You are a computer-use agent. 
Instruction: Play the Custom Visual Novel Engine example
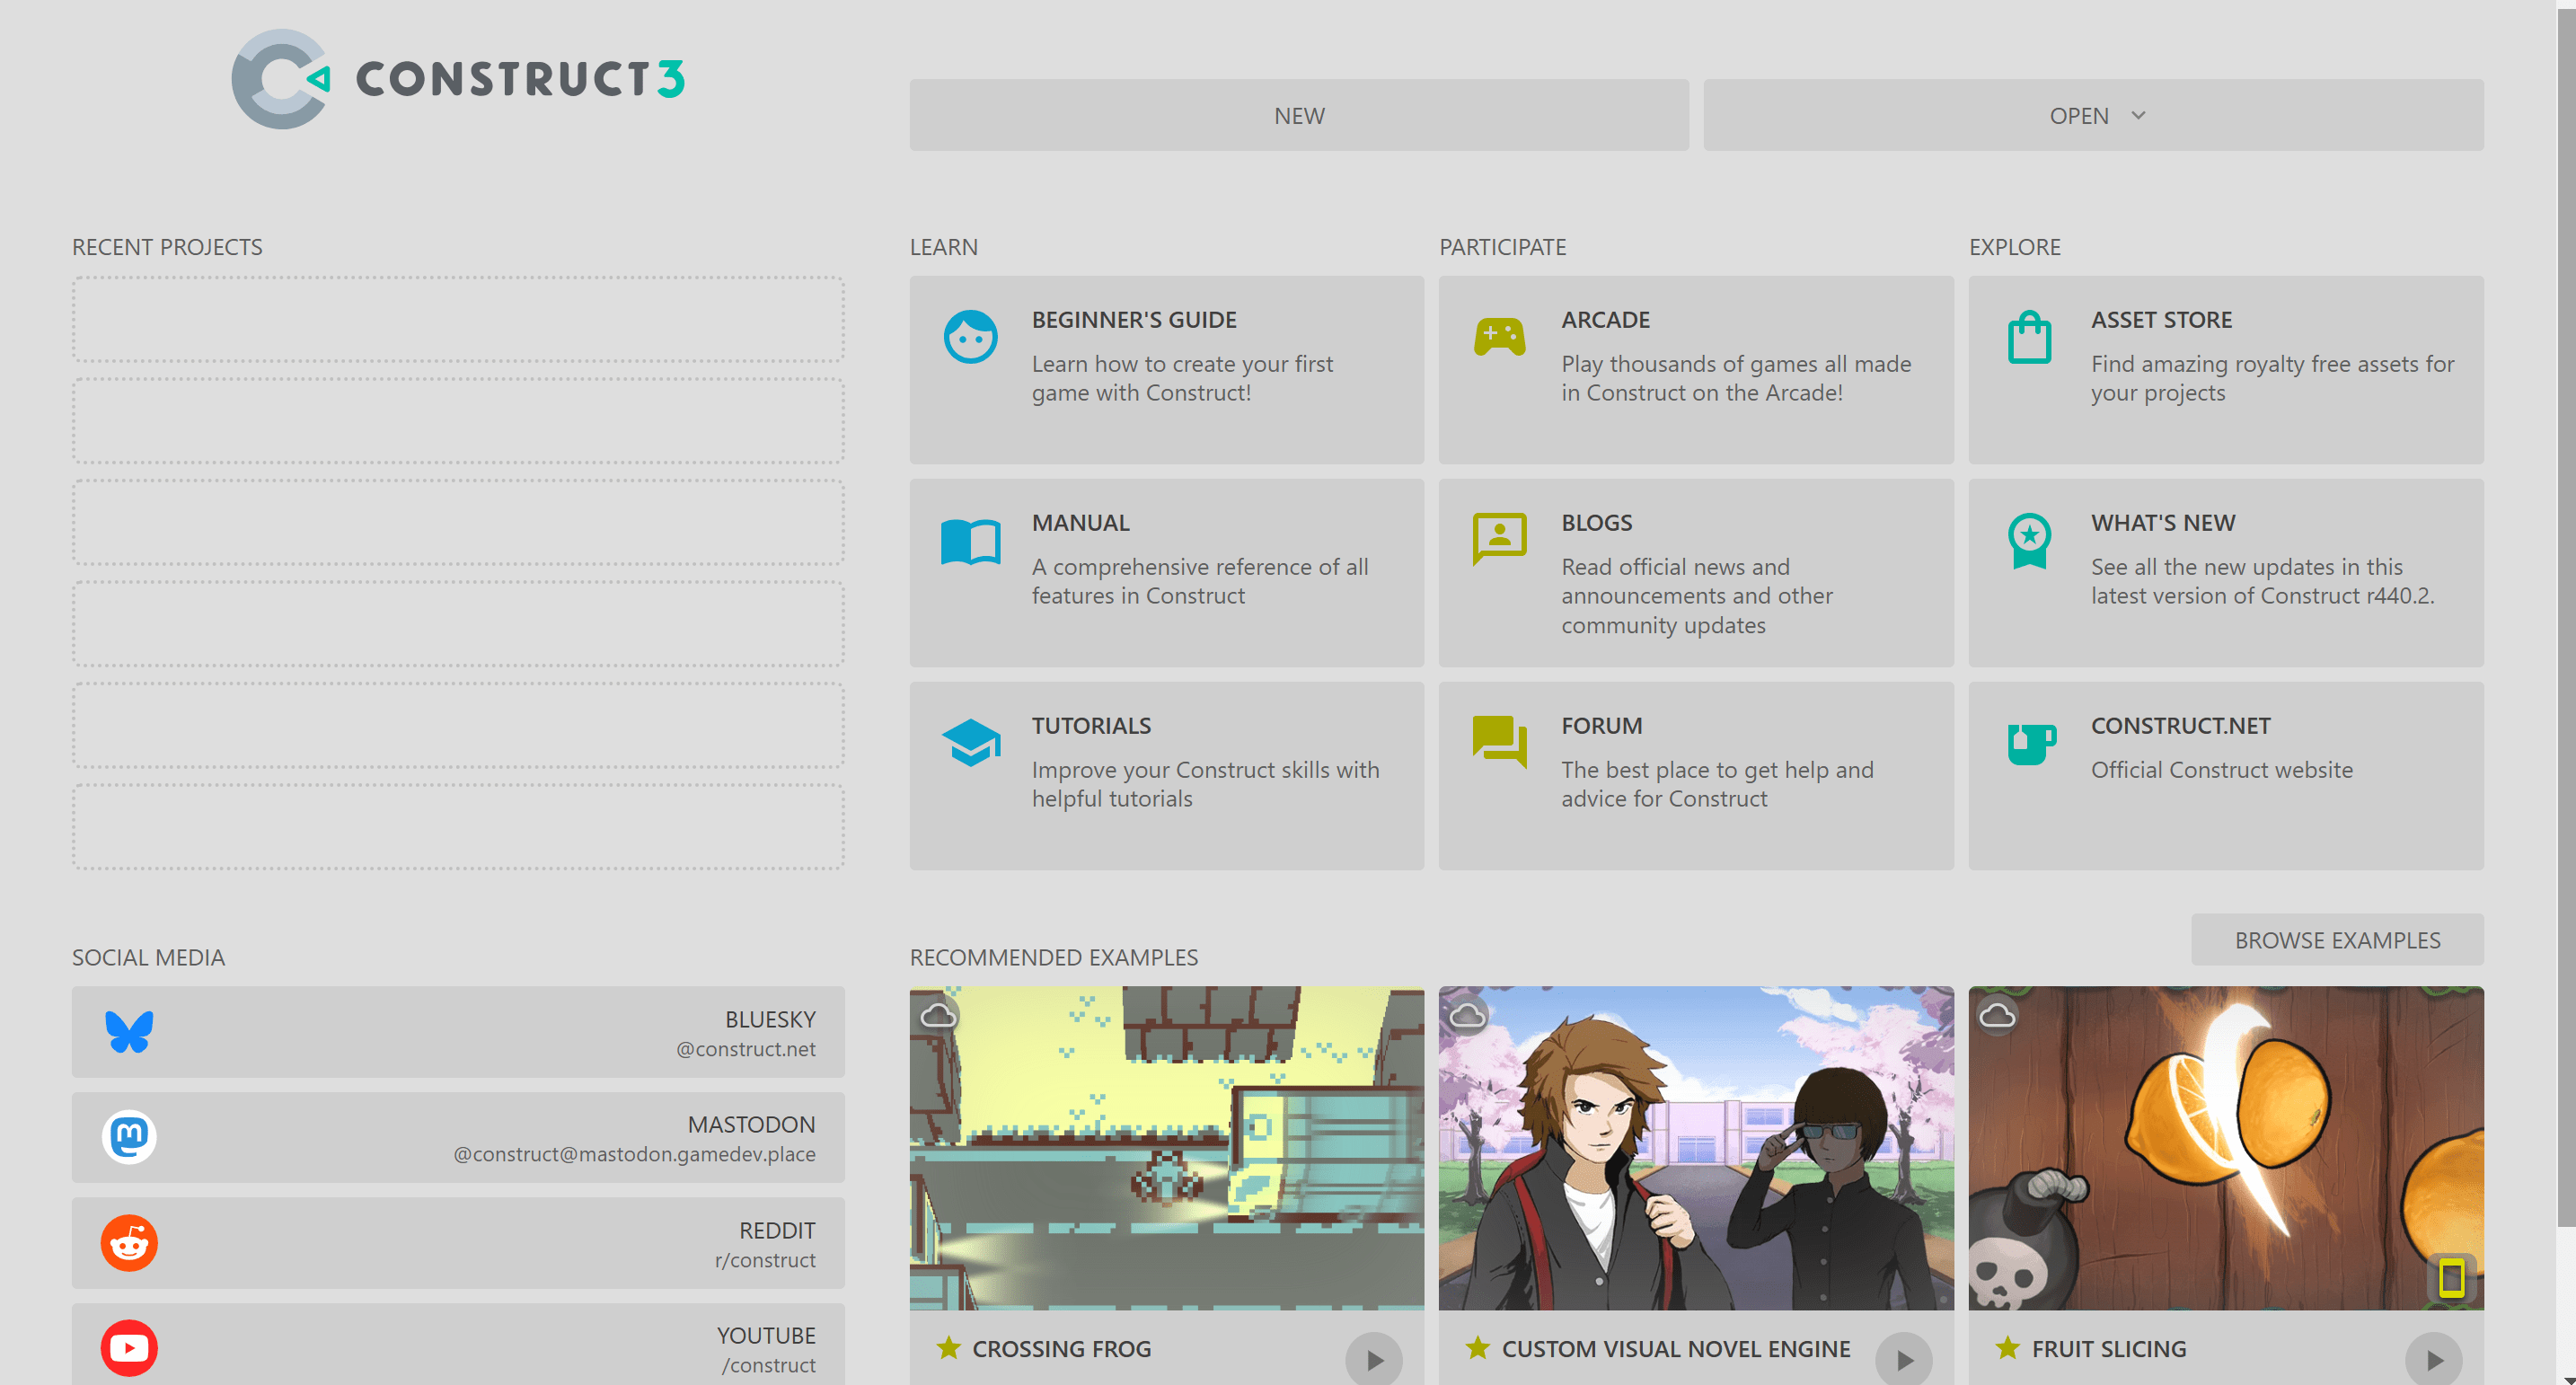pyautogui.click(x=1904, y=1359)
